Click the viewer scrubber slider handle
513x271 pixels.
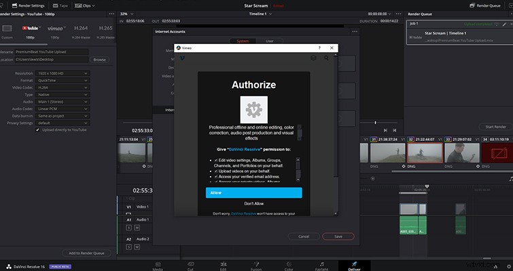click(375, 123)
